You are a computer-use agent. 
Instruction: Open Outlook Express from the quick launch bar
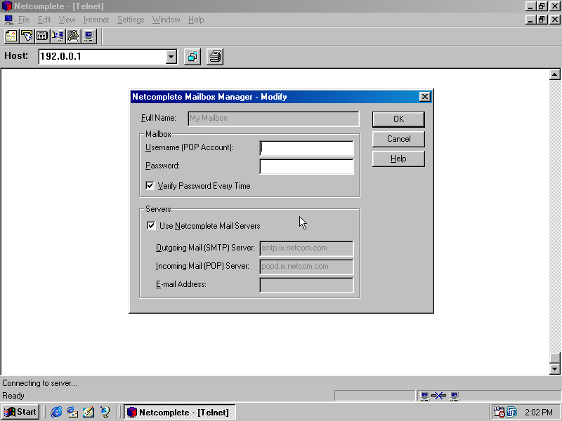(72, 412)
